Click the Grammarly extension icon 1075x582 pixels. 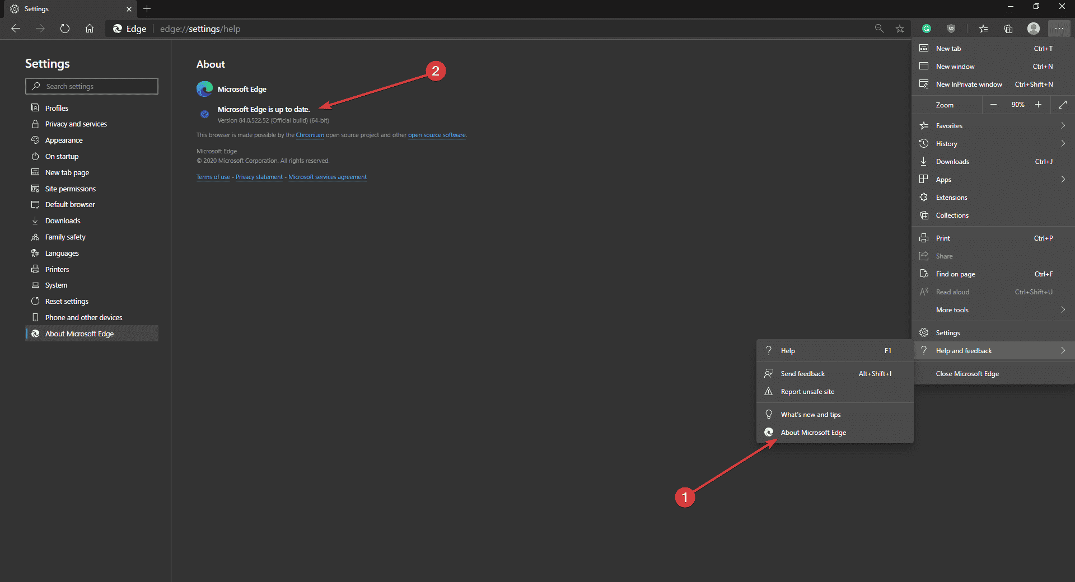[x=927, y=29]
